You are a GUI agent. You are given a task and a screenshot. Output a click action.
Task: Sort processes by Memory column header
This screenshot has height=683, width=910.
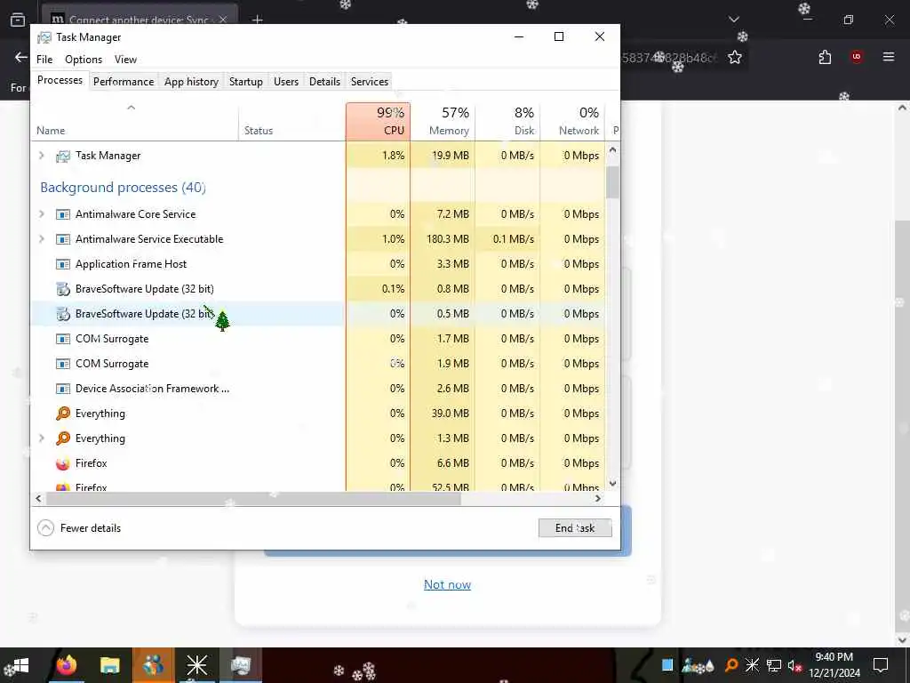(443, 121)
